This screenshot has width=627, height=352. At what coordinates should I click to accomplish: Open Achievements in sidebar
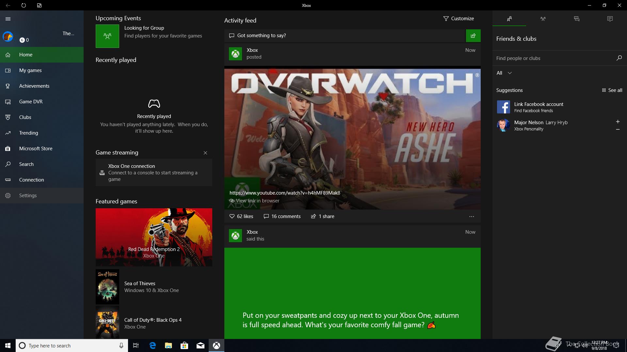tap(42, 86)
